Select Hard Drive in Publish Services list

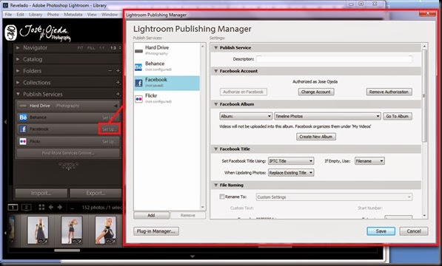pos(167,50)
